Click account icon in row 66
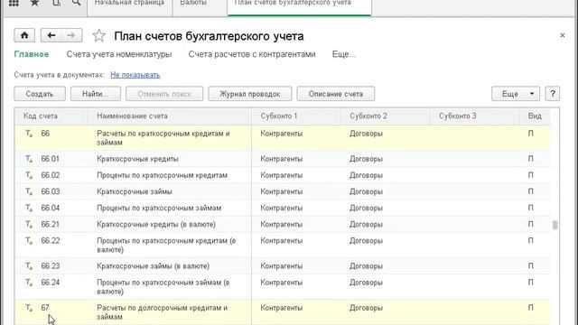Viewport: 578px width, 325px height. 29,134
